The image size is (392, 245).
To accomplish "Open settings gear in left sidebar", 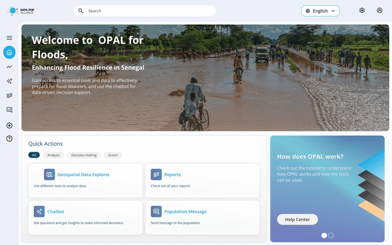I will pyautogui.click(x=9, y=125).
